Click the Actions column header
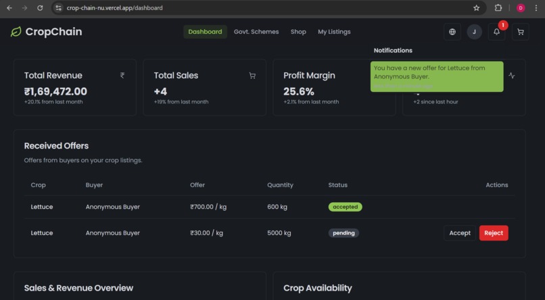Viewport: 545px width, 300px height. 497,185
